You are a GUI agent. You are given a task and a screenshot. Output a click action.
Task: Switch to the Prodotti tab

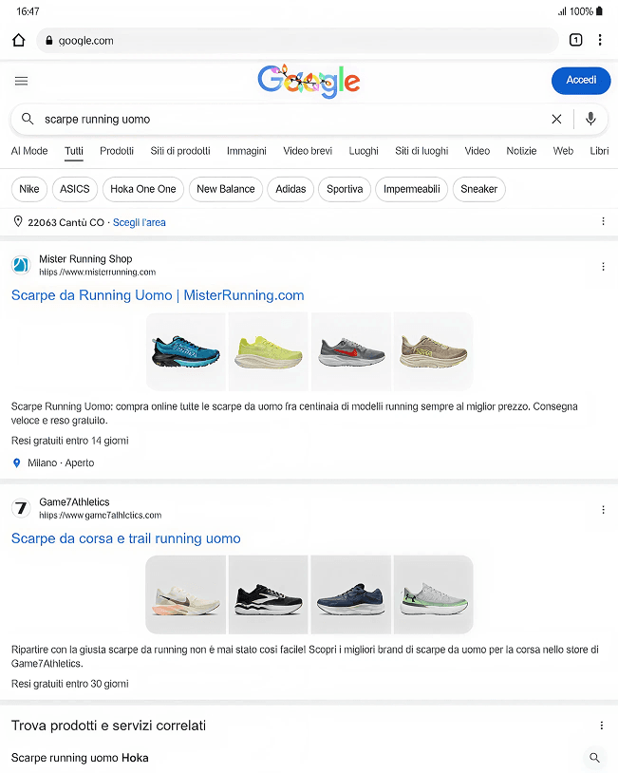(117, 151)
